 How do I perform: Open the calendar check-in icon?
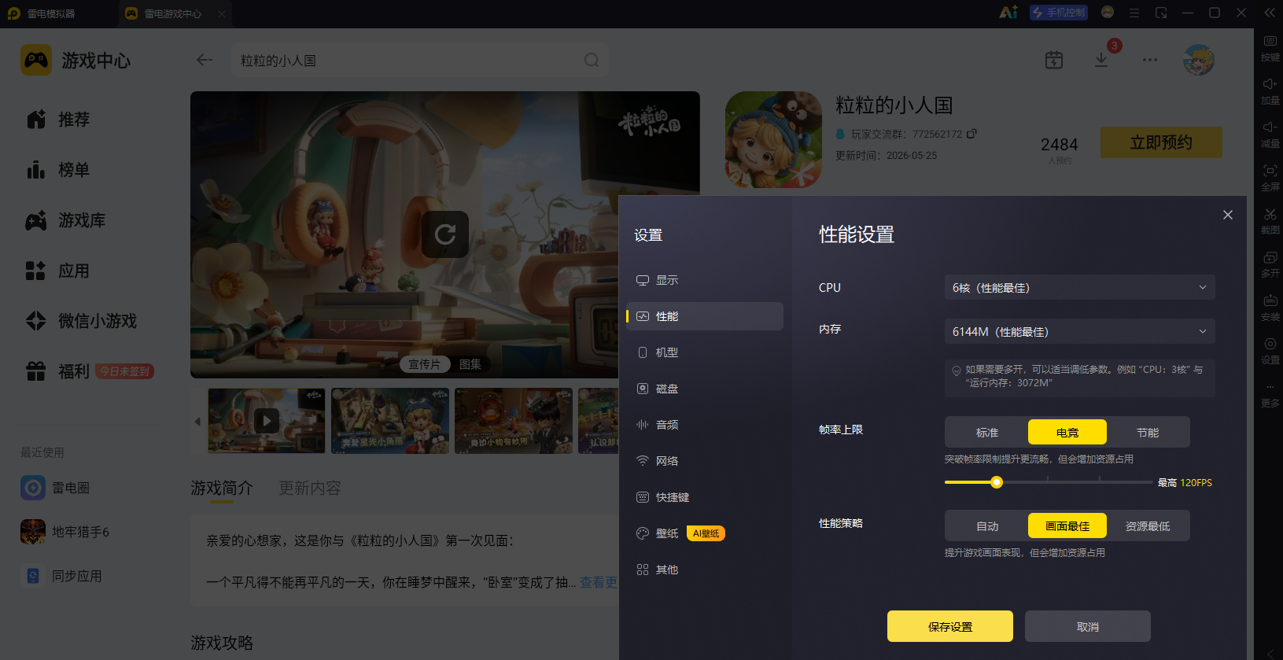1054,60
